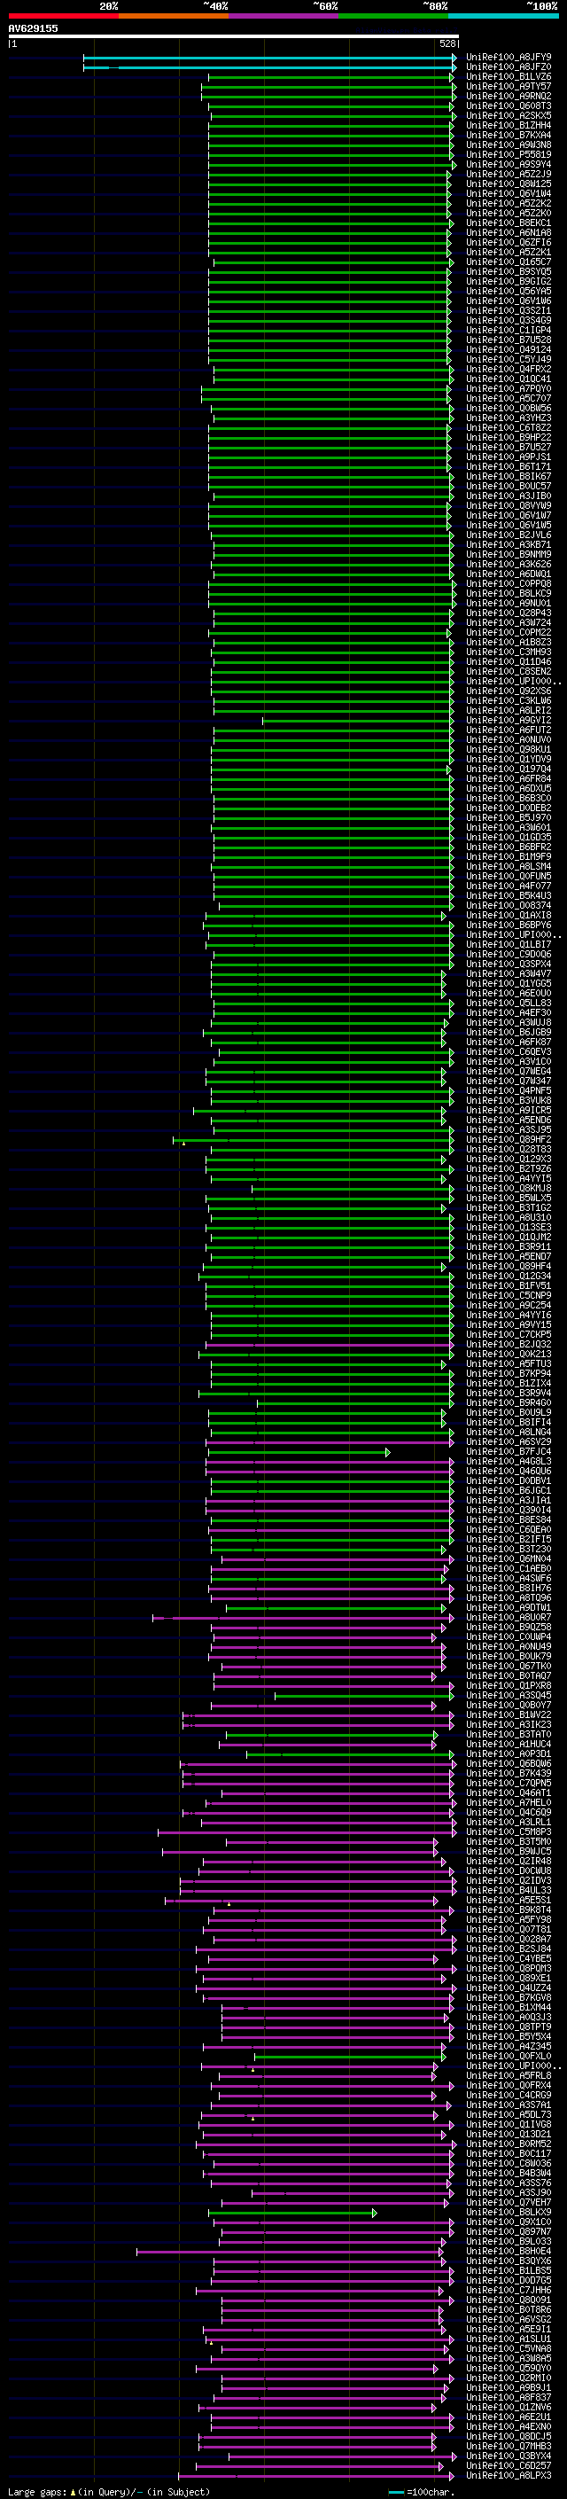Select the UniRef100_Q89HF2 label
Image resolution: width=567 pixels, height=2499 pixels.
click(x=509, y=1139)
